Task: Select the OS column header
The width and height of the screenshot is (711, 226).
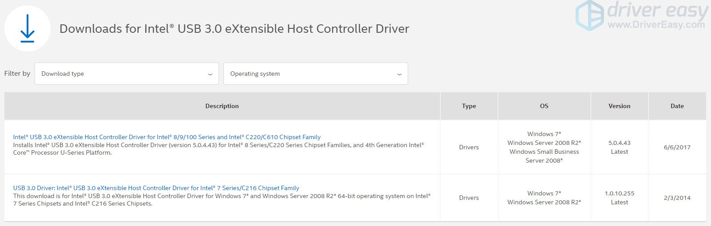Action: pyautogui.click(x=544, y=106)
